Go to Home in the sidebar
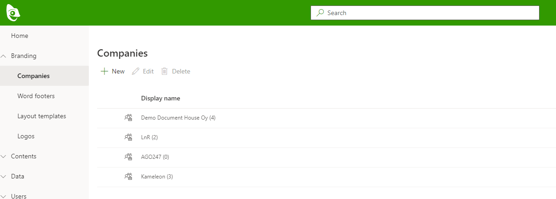 (x=44, y=36)
